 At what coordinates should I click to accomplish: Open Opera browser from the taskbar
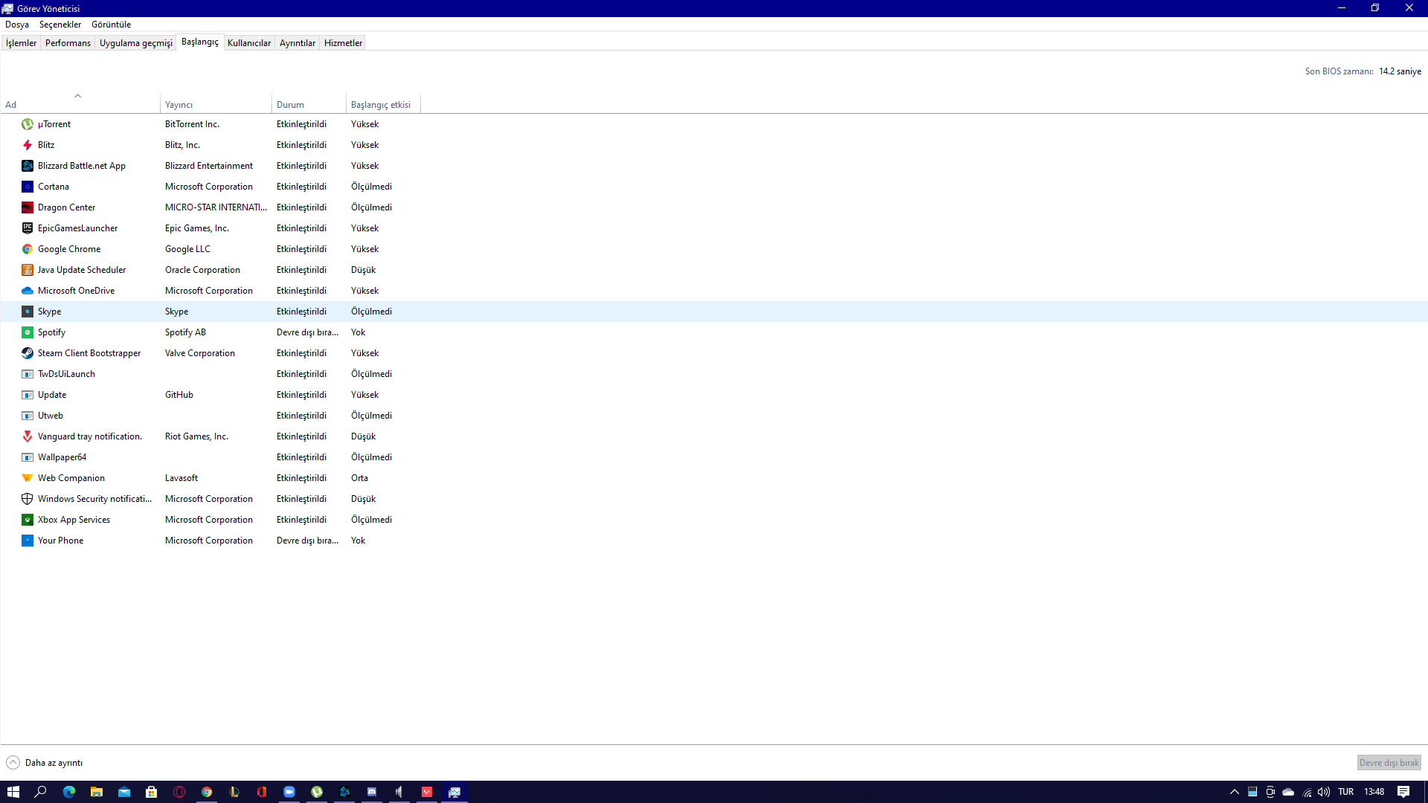[179, 792]
